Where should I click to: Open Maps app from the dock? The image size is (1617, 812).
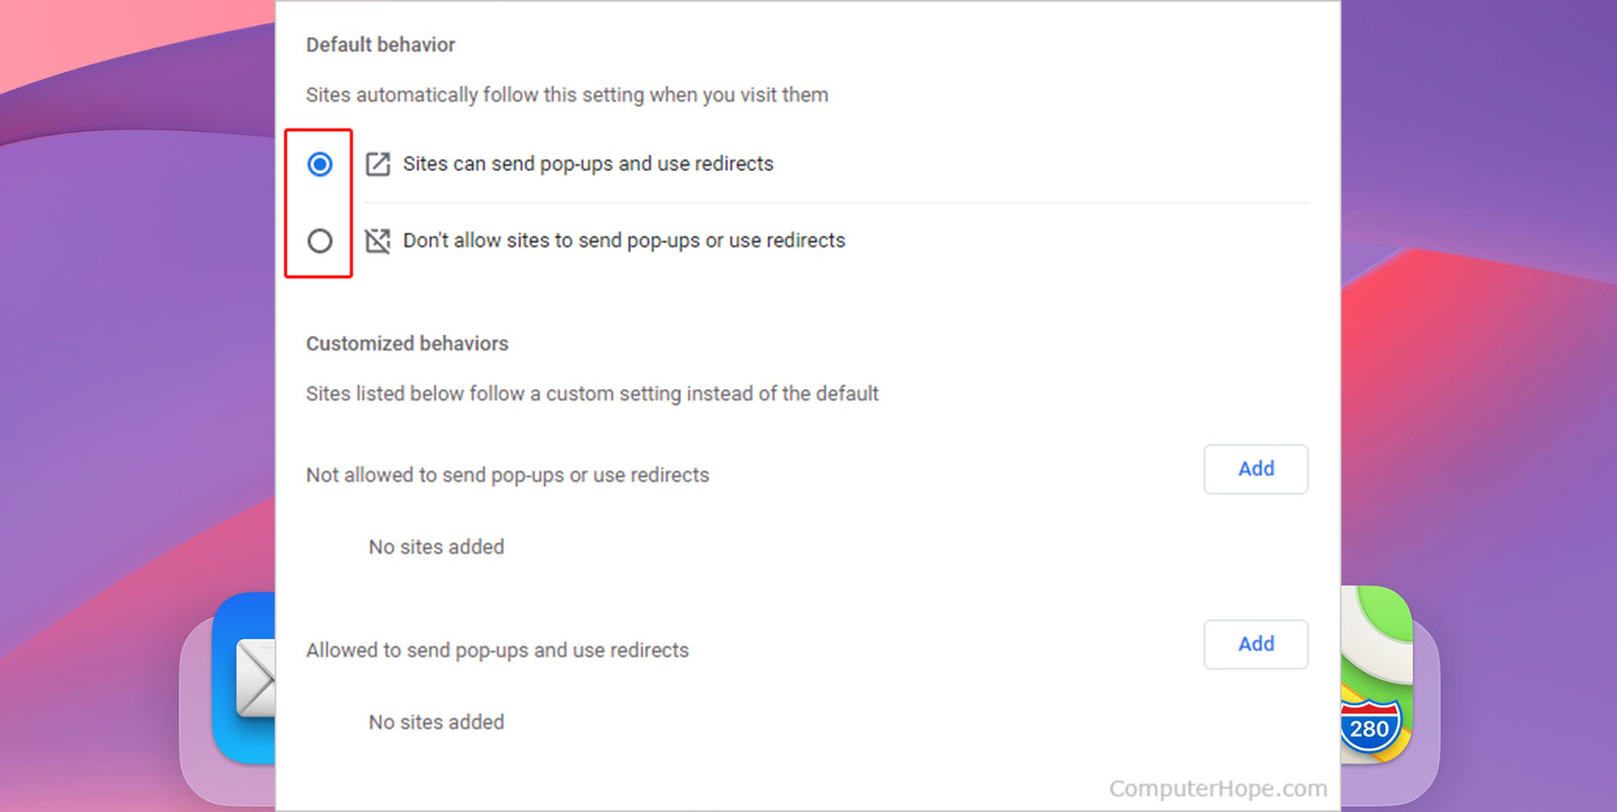click(x=1376, y=675)
